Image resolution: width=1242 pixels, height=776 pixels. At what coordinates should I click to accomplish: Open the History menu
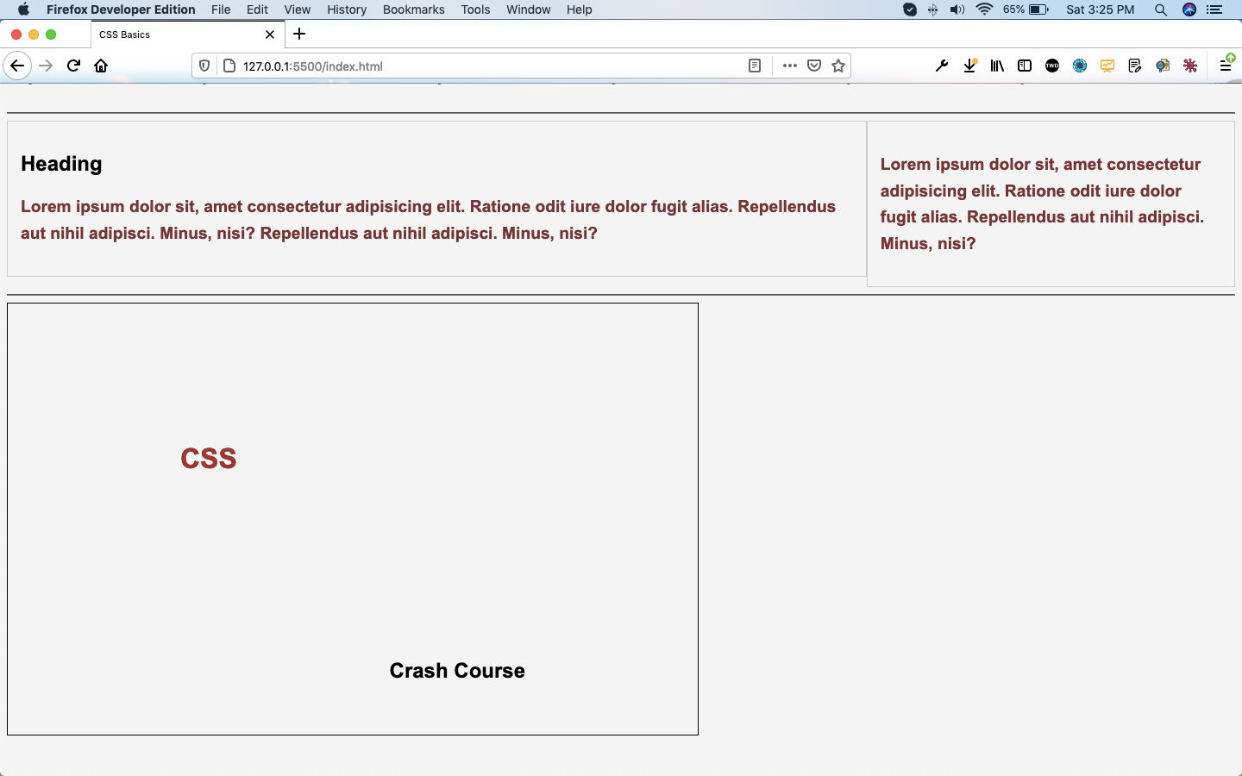coord(347,9)
